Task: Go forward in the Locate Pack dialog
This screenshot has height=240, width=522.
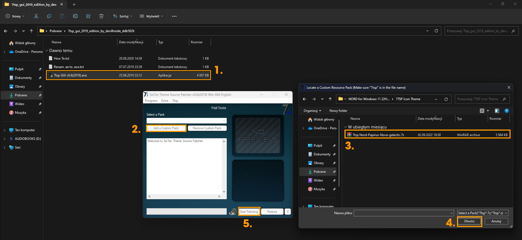Action: (x=314, y=99)
